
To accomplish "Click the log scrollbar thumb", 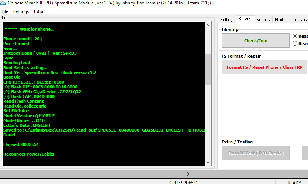I will [x=208, y=69].
